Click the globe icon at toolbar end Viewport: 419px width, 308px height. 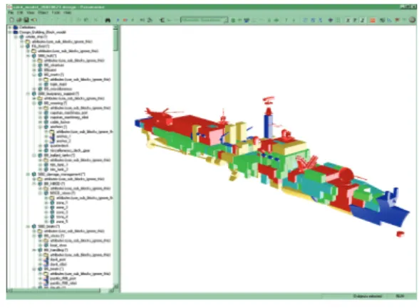413,20
